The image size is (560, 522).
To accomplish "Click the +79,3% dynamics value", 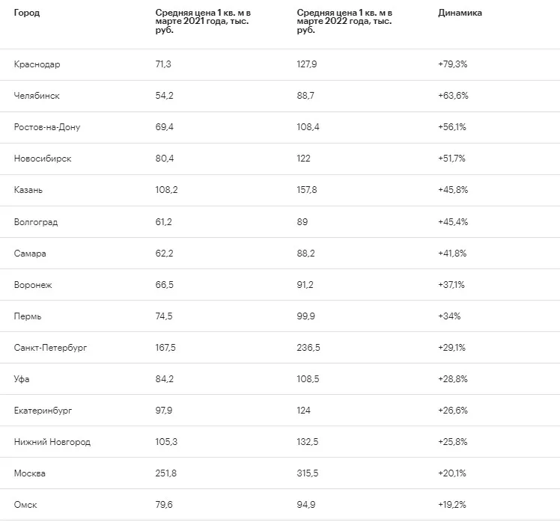I will coord(452,64).
